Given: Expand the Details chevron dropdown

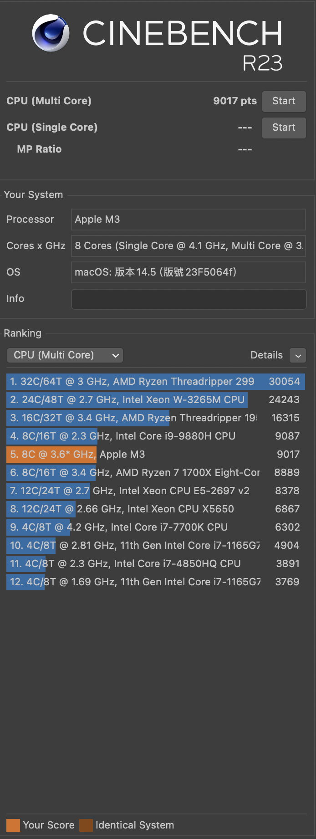Looking at the screenshot, I should pos(298,356).
